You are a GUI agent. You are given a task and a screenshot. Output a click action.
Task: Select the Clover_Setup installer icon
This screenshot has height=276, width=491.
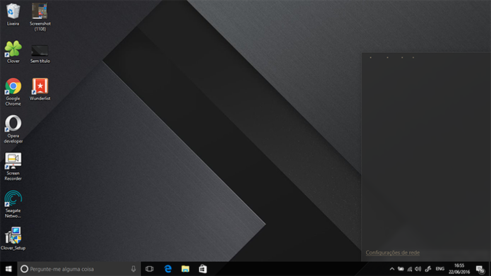[13, 239]
